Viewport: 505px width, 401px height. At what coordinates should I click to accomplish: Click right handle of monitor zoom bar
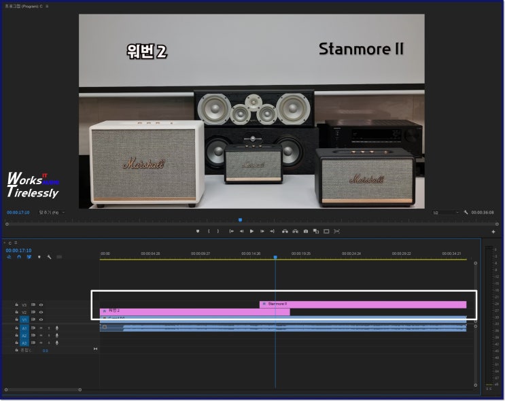[x=497, y=224]
